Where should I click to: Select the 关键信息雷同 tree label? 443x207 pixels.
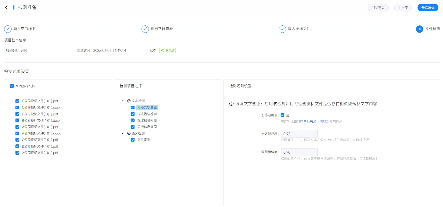(x=147, y=127)
